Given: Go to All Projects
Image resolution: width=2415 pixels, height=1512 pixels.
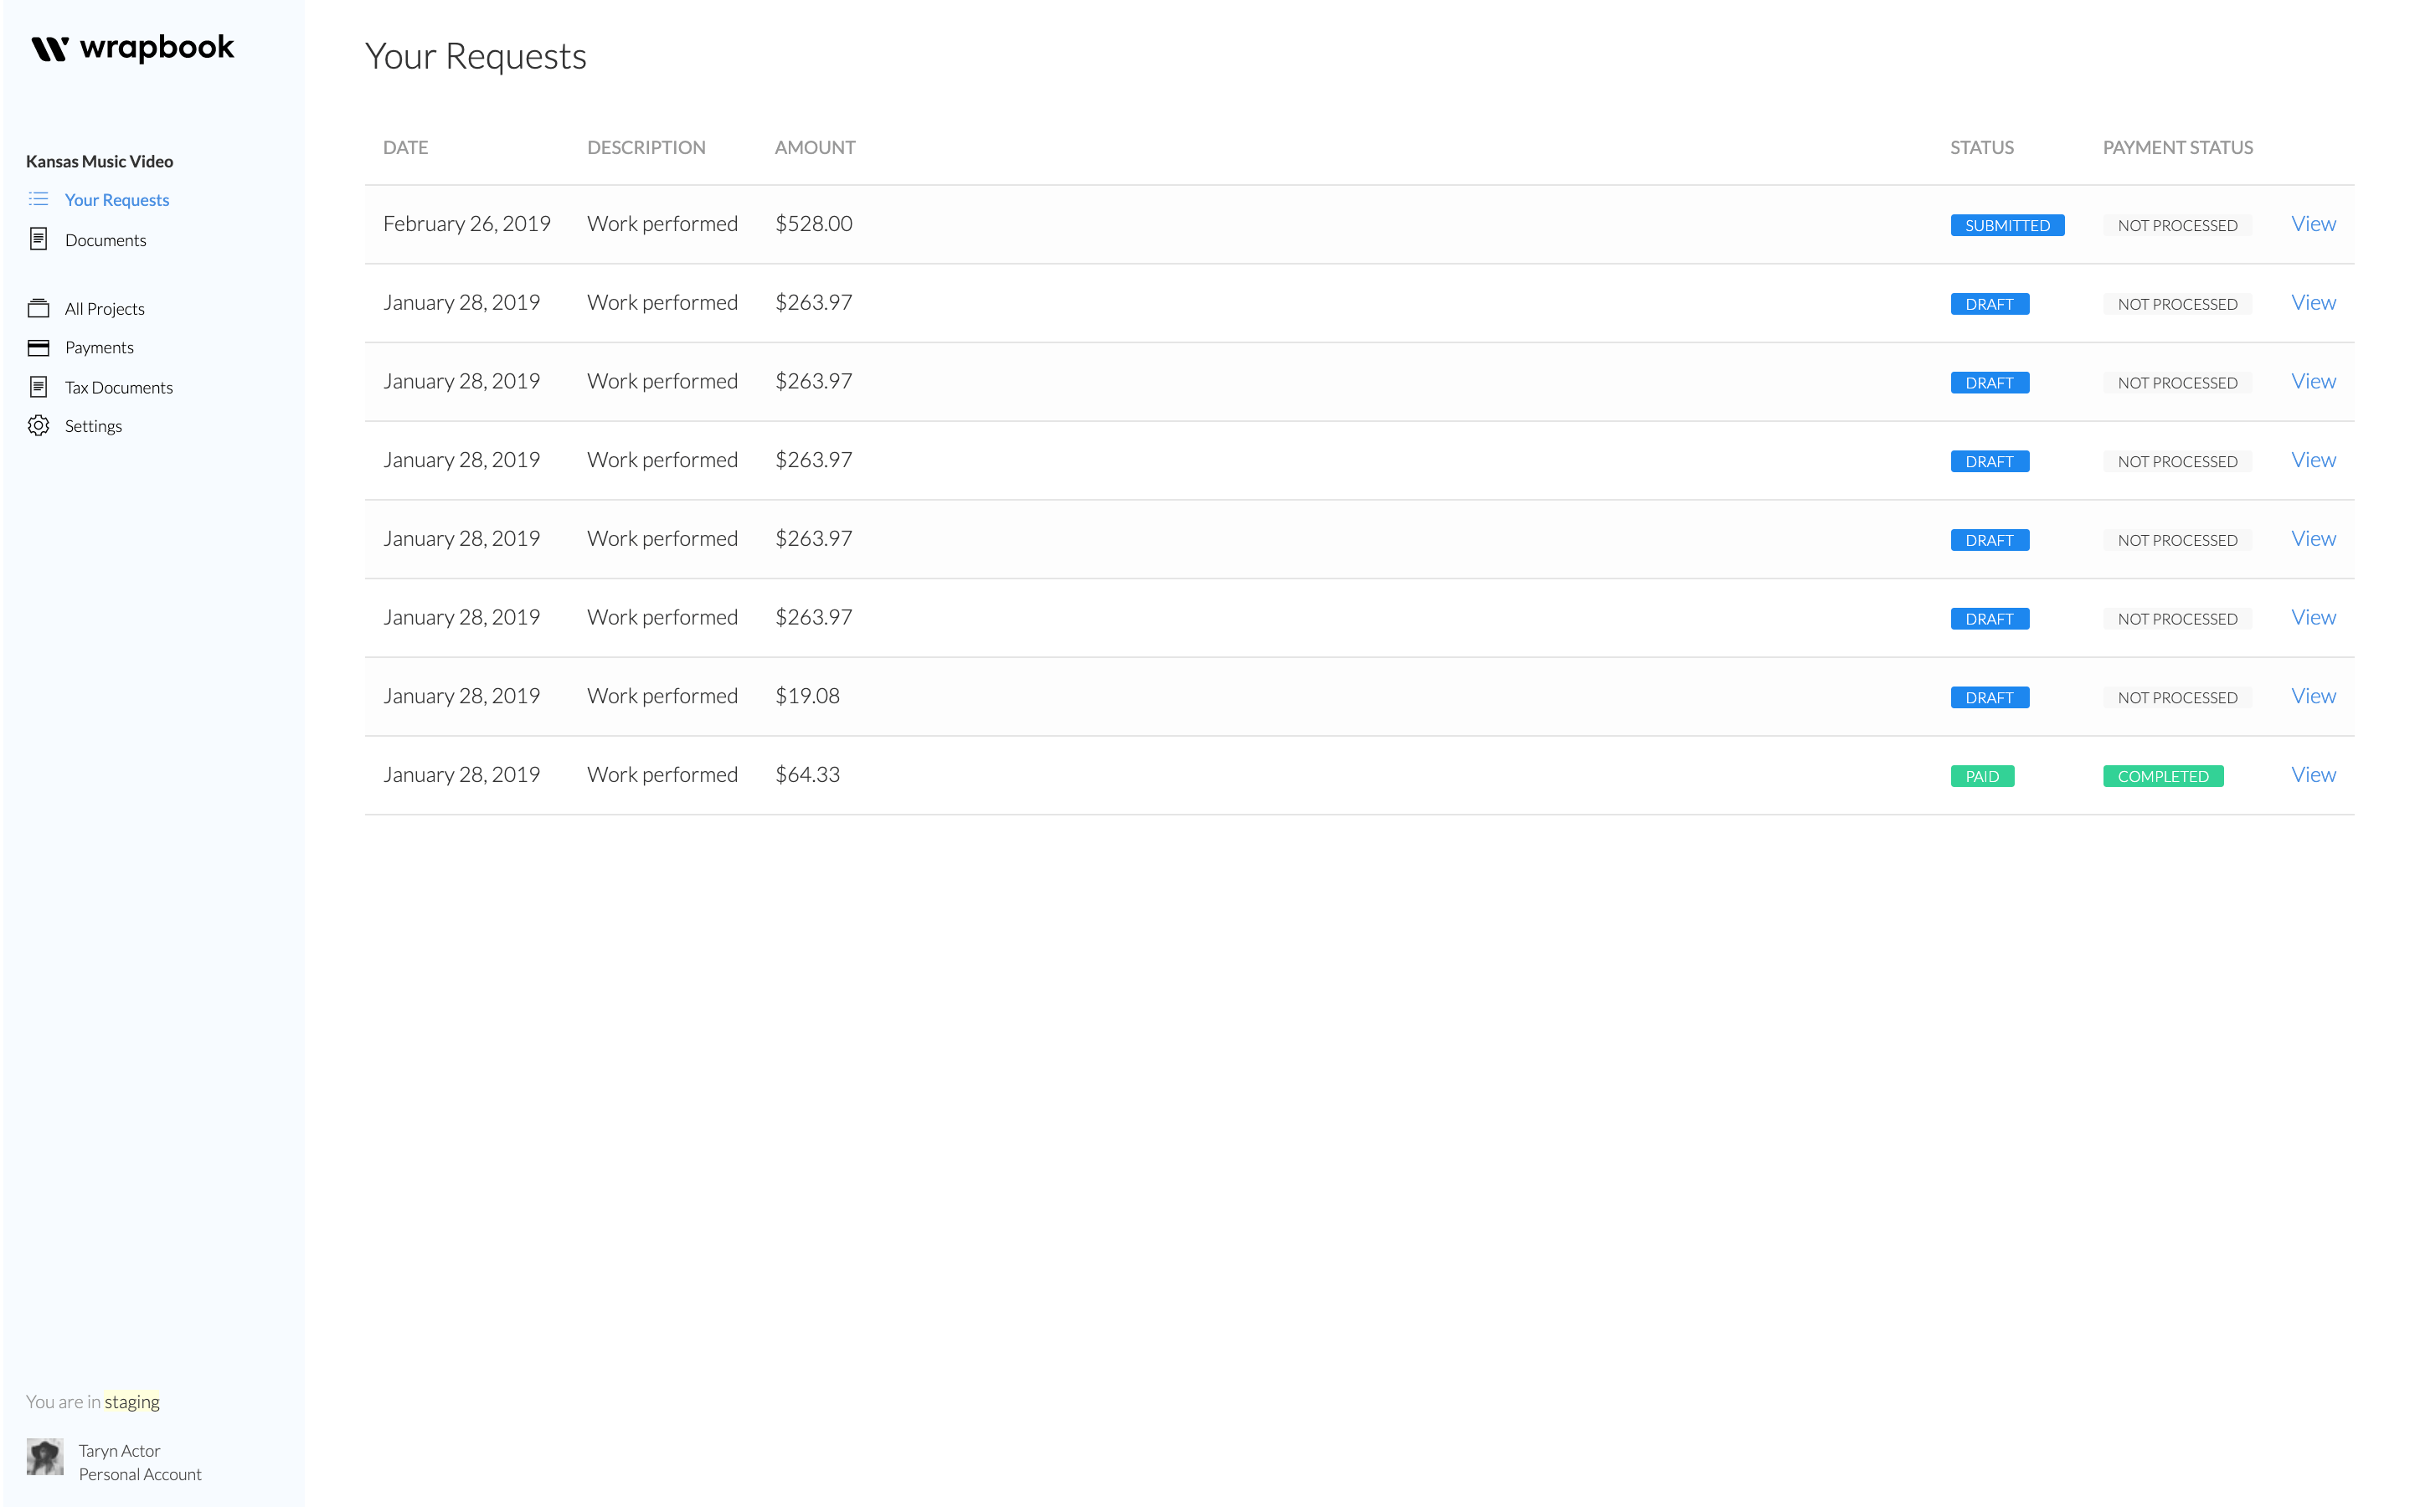Looking at the screenshot, I should 104,309.
